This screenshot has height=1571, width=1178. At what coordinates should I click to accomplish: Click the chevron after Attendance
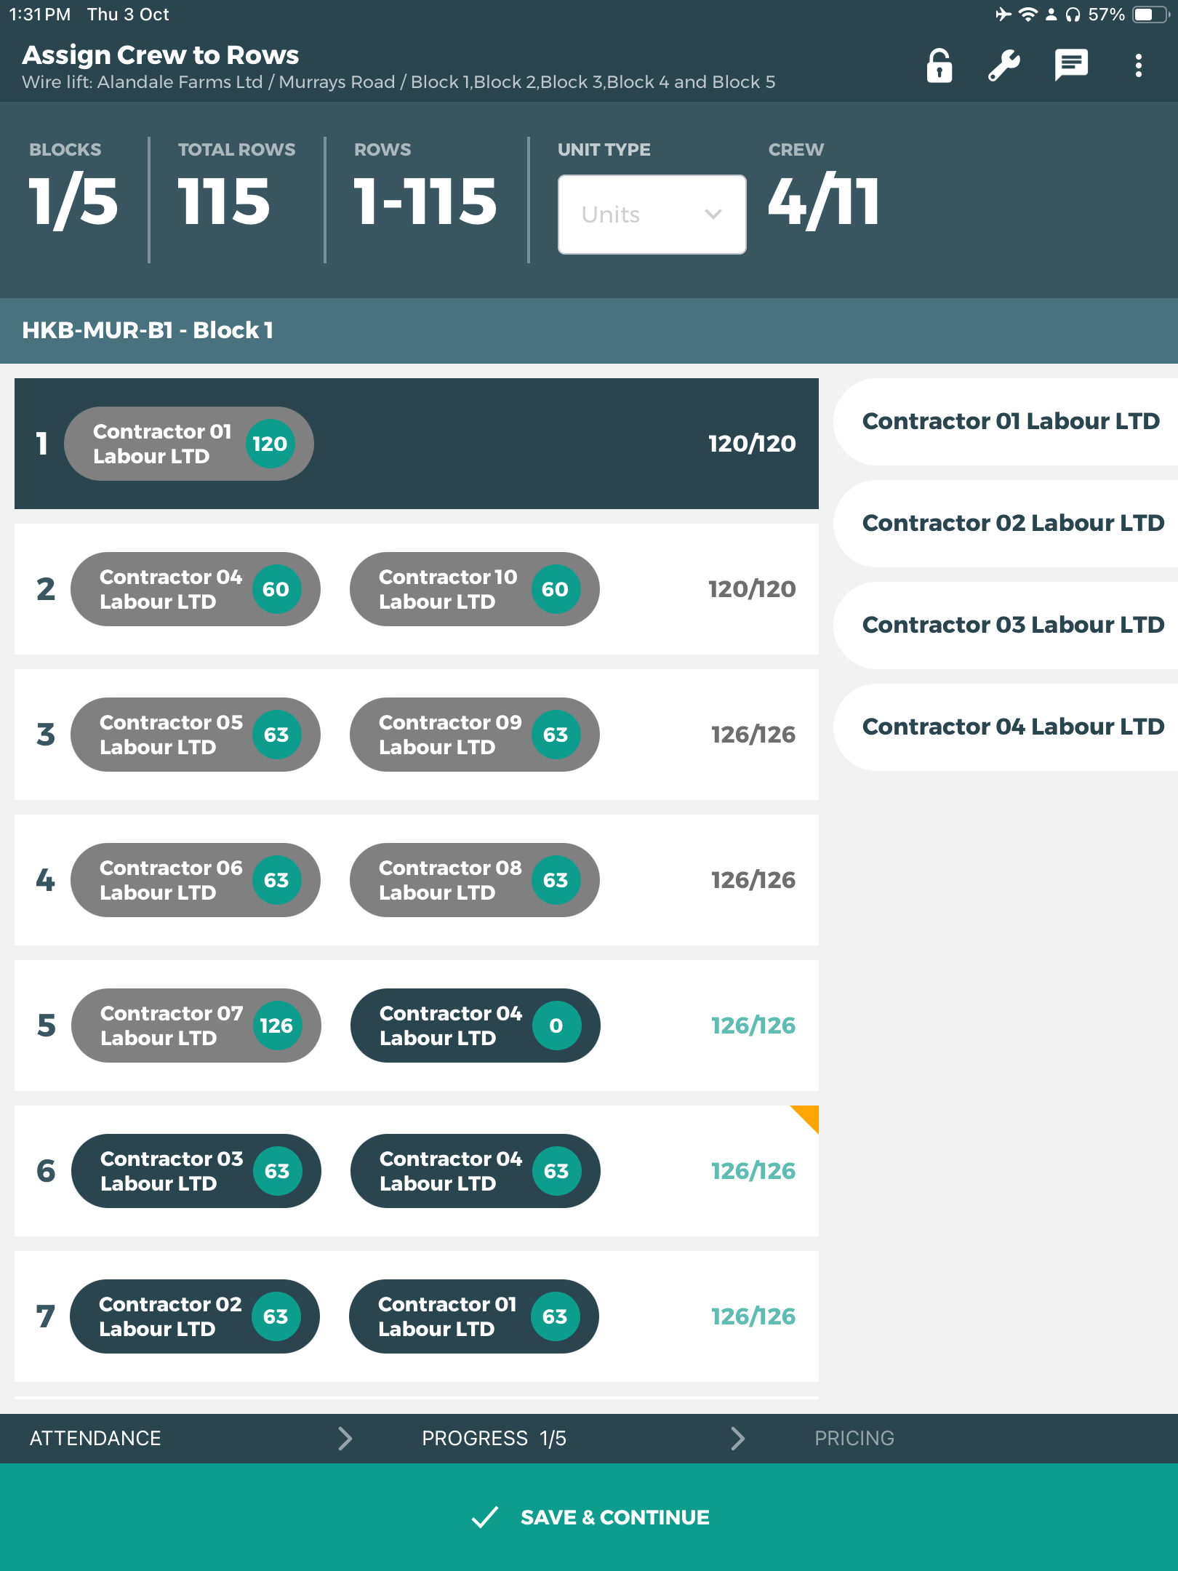345,1438
